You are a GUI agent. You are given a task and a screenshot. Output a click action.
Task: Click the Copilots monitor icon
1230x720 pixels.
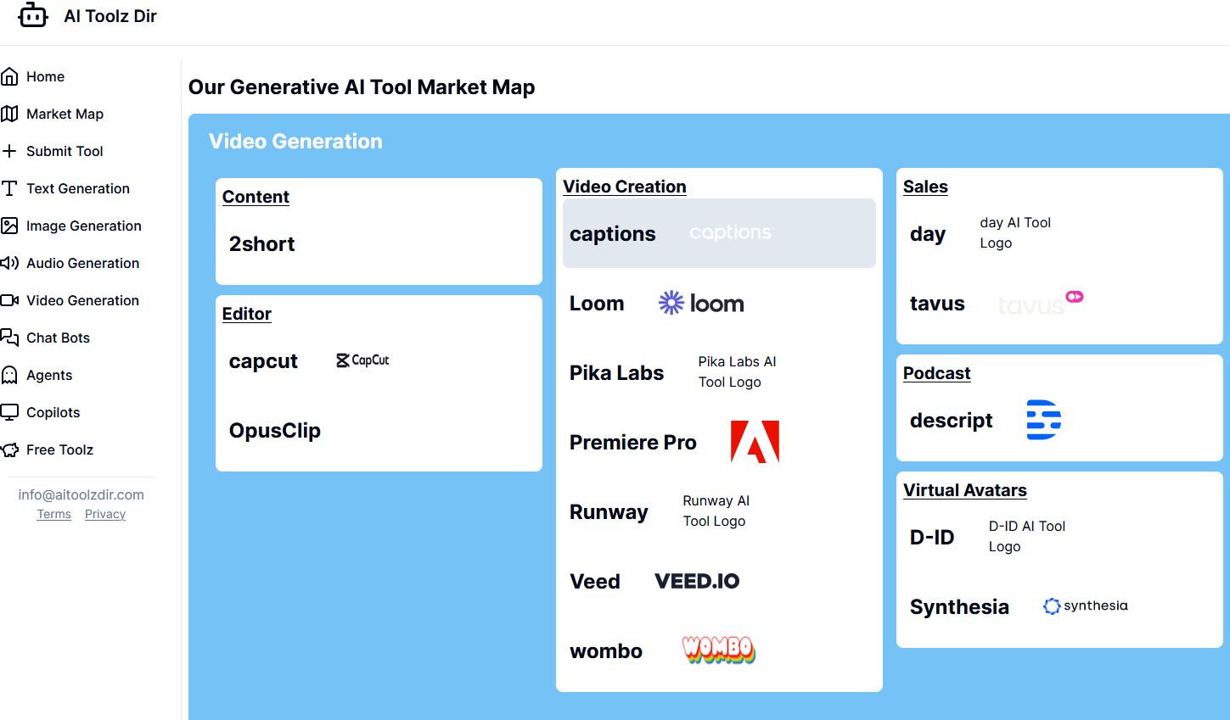pos(9,412)
